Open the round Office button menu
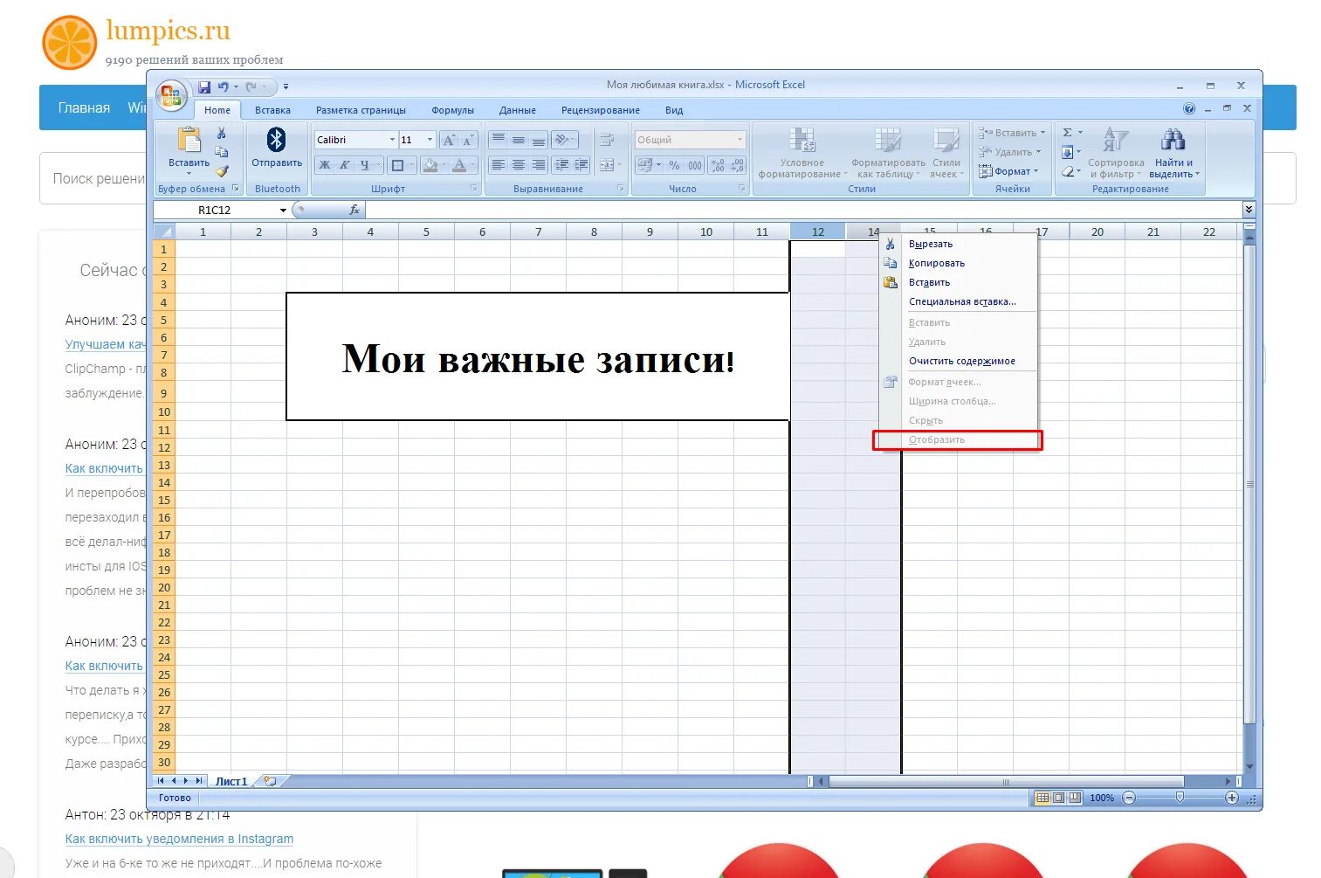1321x878 pixels. (x=171, y=96)
